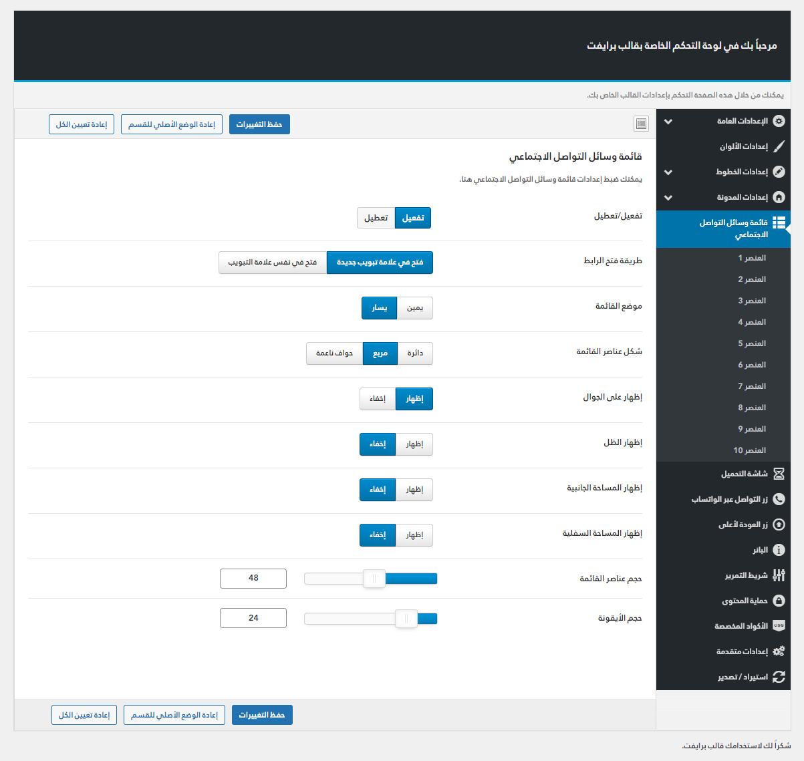Expand the الإعدادات العامة section chevron
The image size is (804, 761).
[668, 122]
